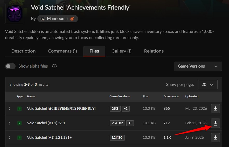Image resolution: width=229 pixels, height=147 pixels.
Task: Click the 1.21.130 game version tag
Action: [x=117, y=137]
